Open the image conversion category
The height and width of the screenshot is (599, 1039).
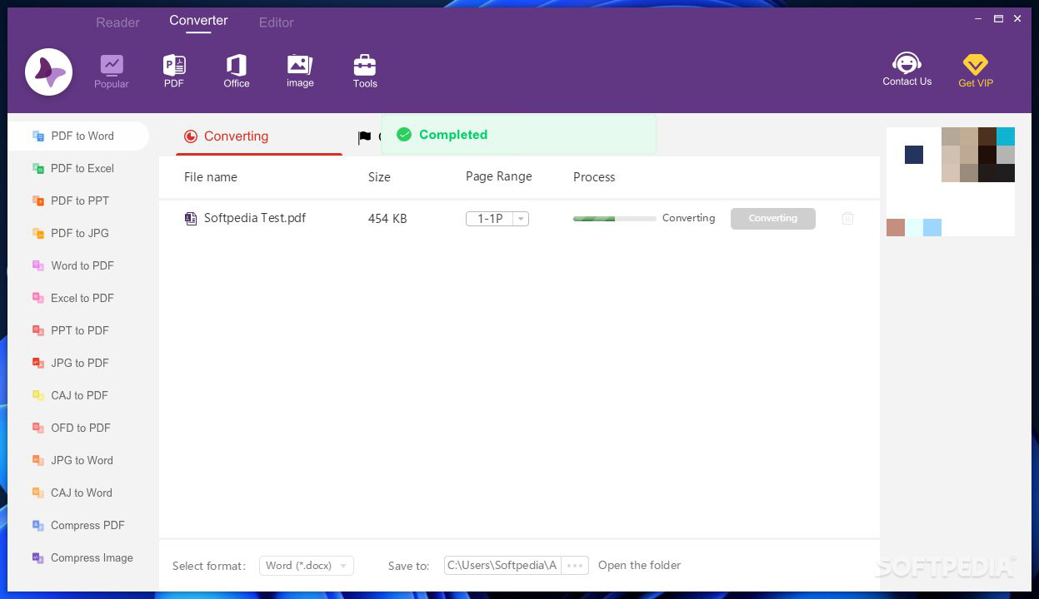[300, 72]
